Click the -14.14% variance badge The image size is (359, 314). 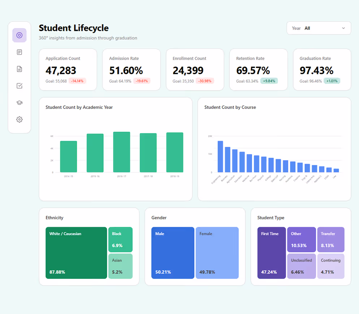[x=77, y=81]
